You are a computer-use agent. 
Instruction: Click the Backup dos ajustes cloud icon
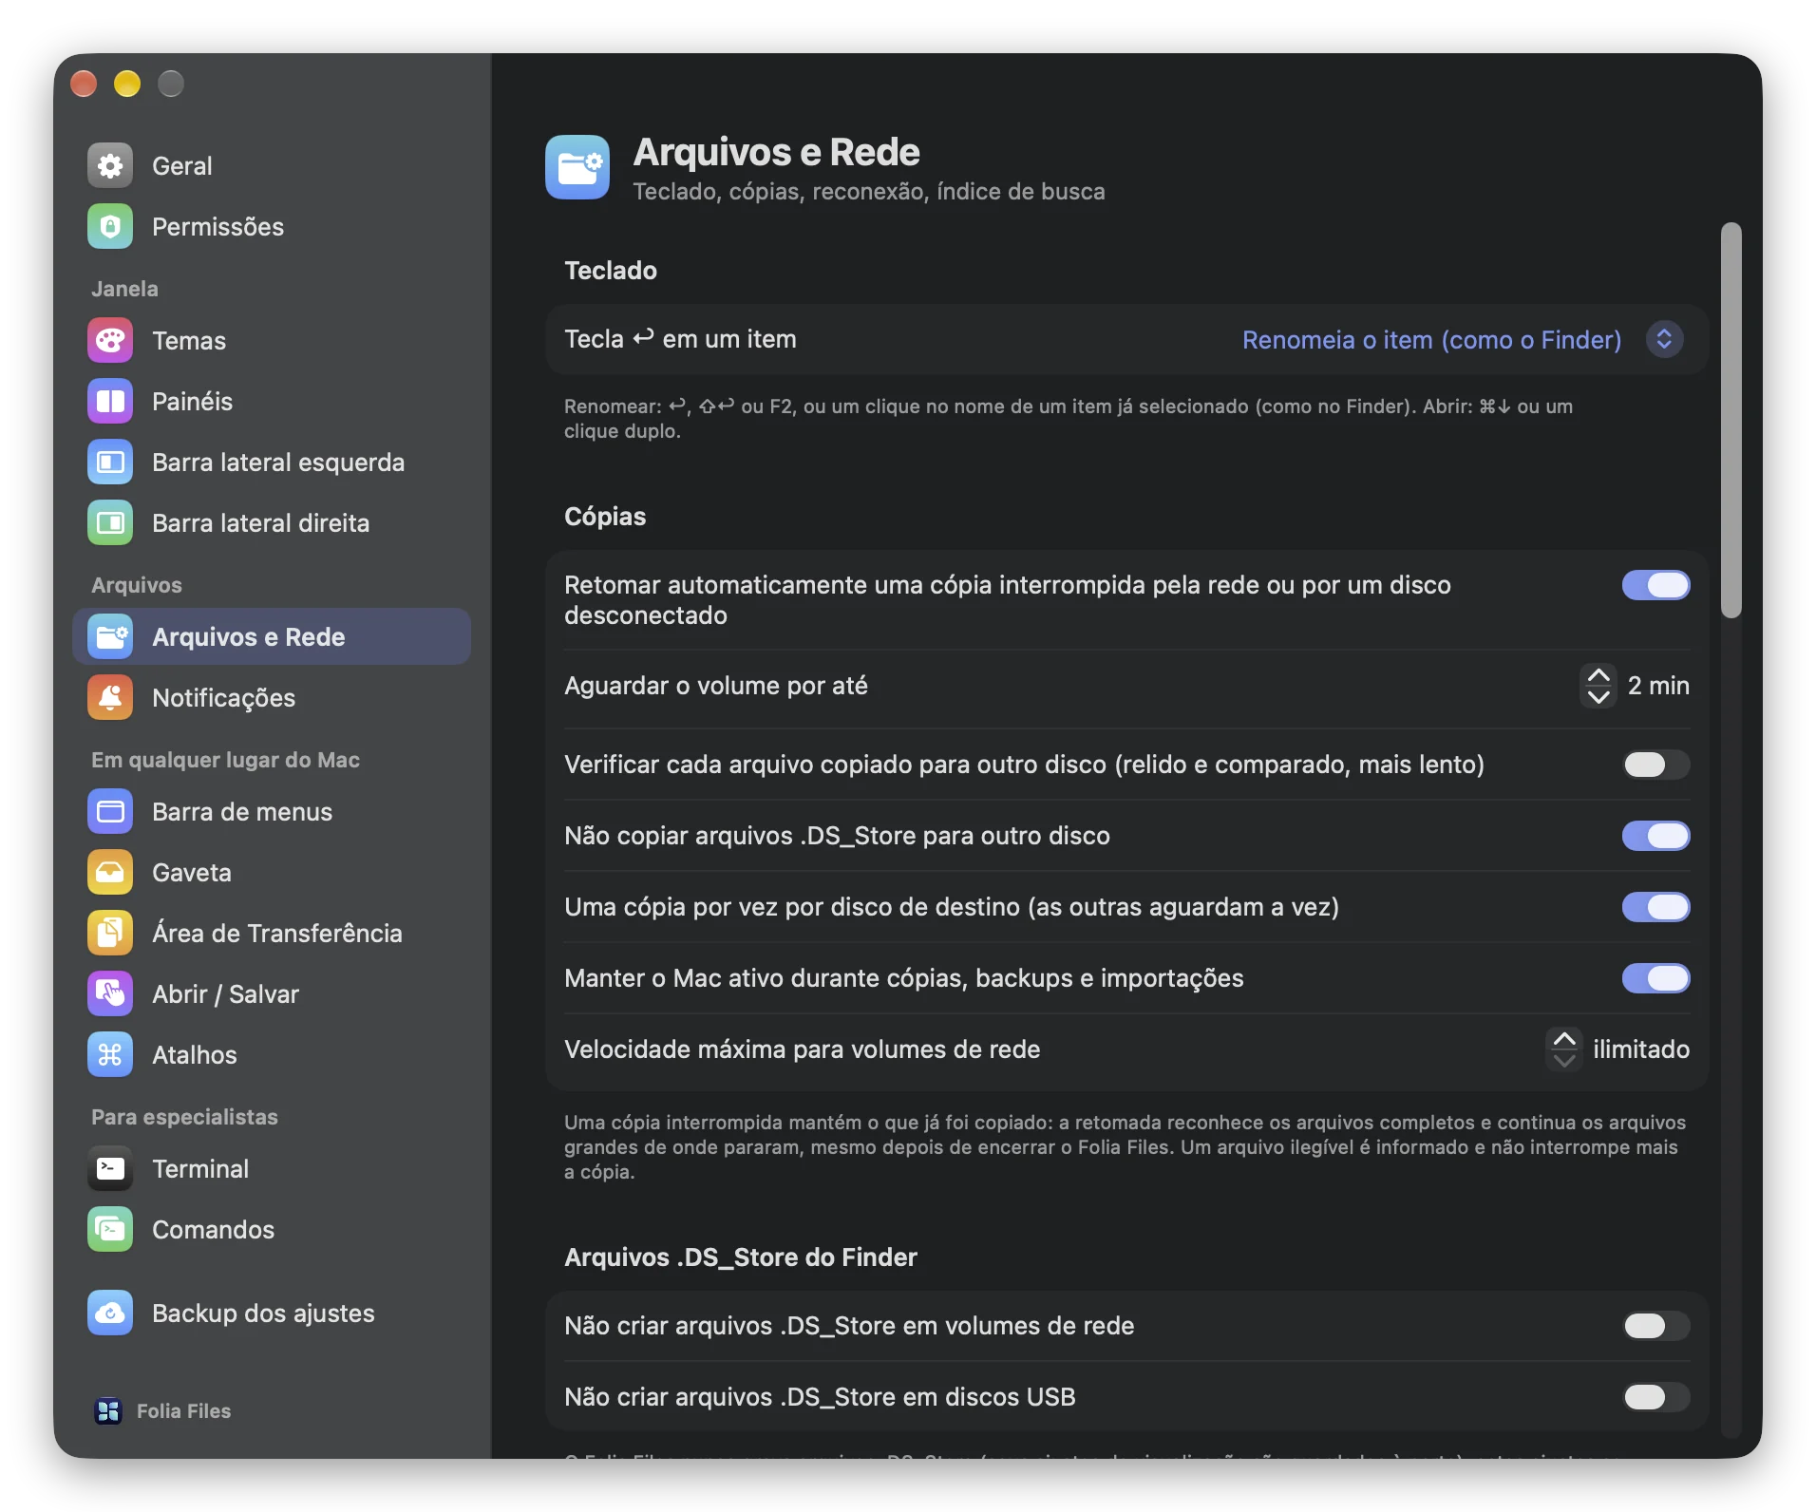(110, 1314)
